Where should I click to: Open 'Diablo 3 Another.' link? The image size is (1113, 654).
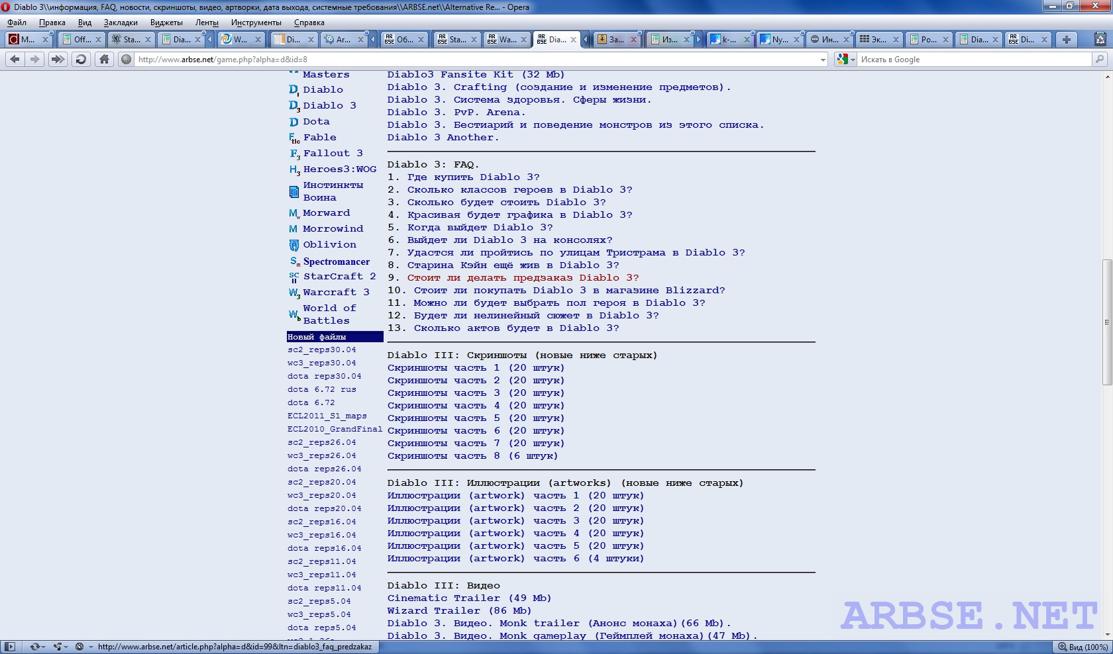point(443,138)
